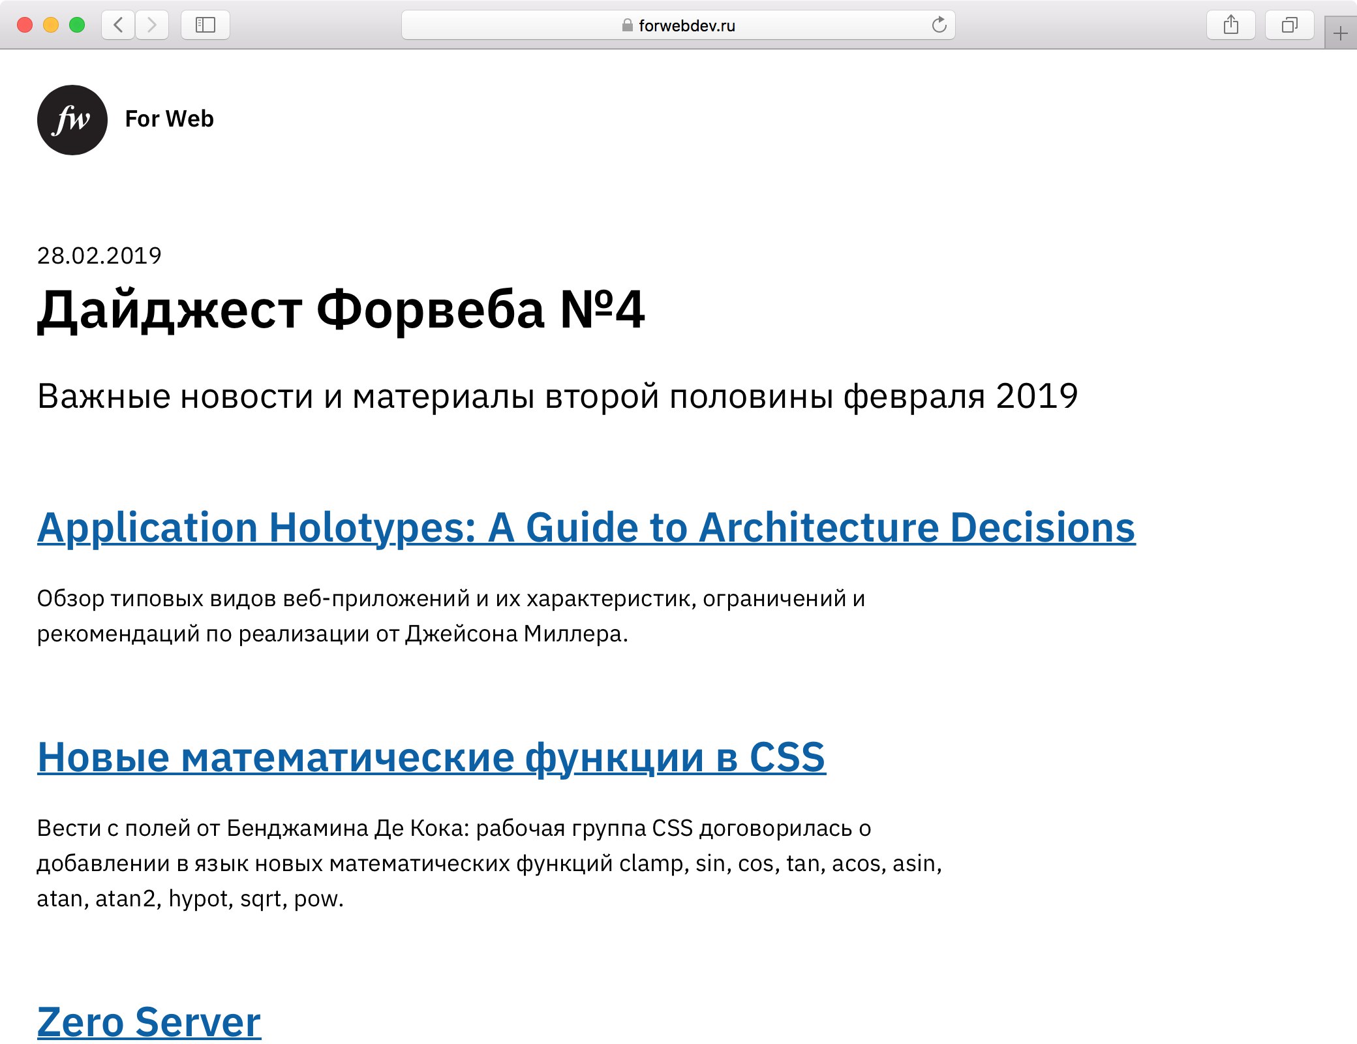The width and height of the screenshot is (1357, 1044).
Task: Click the date 28.02.2019
Action: [x=99, y=255]
